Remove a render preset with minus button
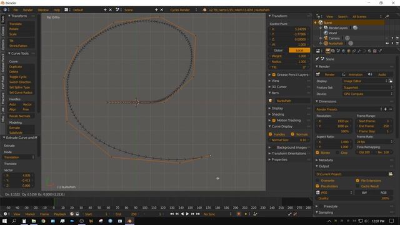 tap(391, 109)
